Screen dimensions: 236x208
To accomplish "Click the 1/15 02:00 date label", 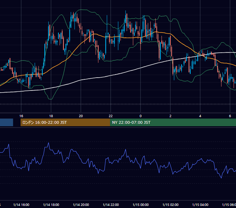I will pyautogui.click(x=170, y=205).
